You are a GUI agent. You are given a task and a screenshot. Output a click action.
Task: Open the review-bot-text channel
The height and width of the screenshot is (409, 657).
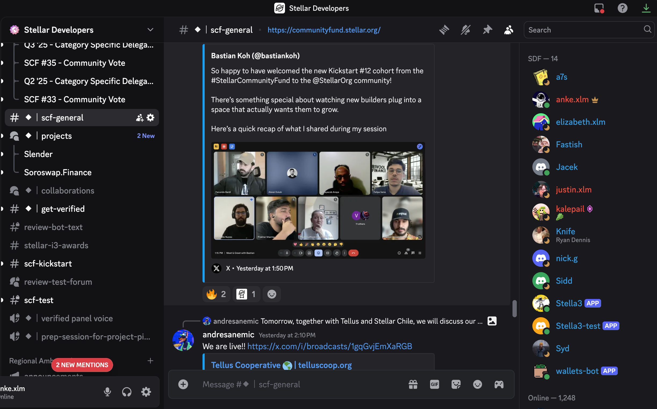pos(82,227)
